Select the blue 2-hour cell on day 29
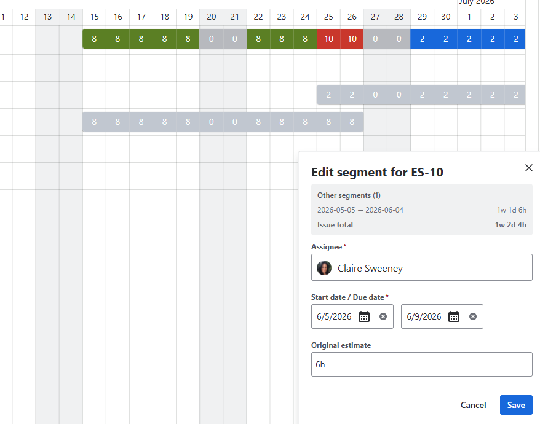The image size is (540, 424). pyautogui.click(x=422, y=39)
